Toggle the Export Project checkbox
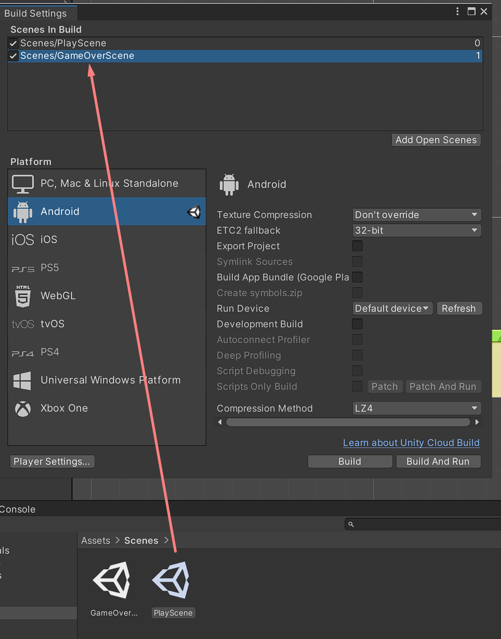This screenshot has width=501, height=639. [x=357, y=246]
